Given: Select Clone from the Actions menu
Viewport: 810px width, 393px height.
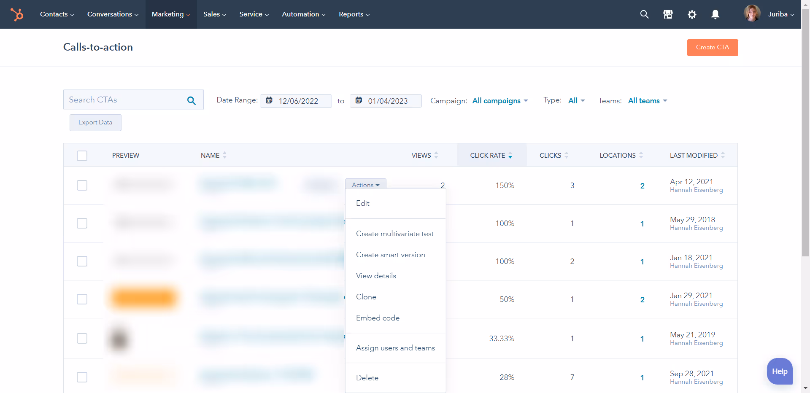Looking at the screenshot, I should coord(366,297).
